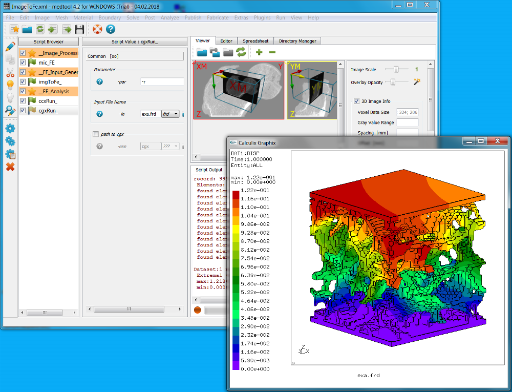Select the pencil edit icon in sidebar
The image size is (512, 392).
[10, 47]
